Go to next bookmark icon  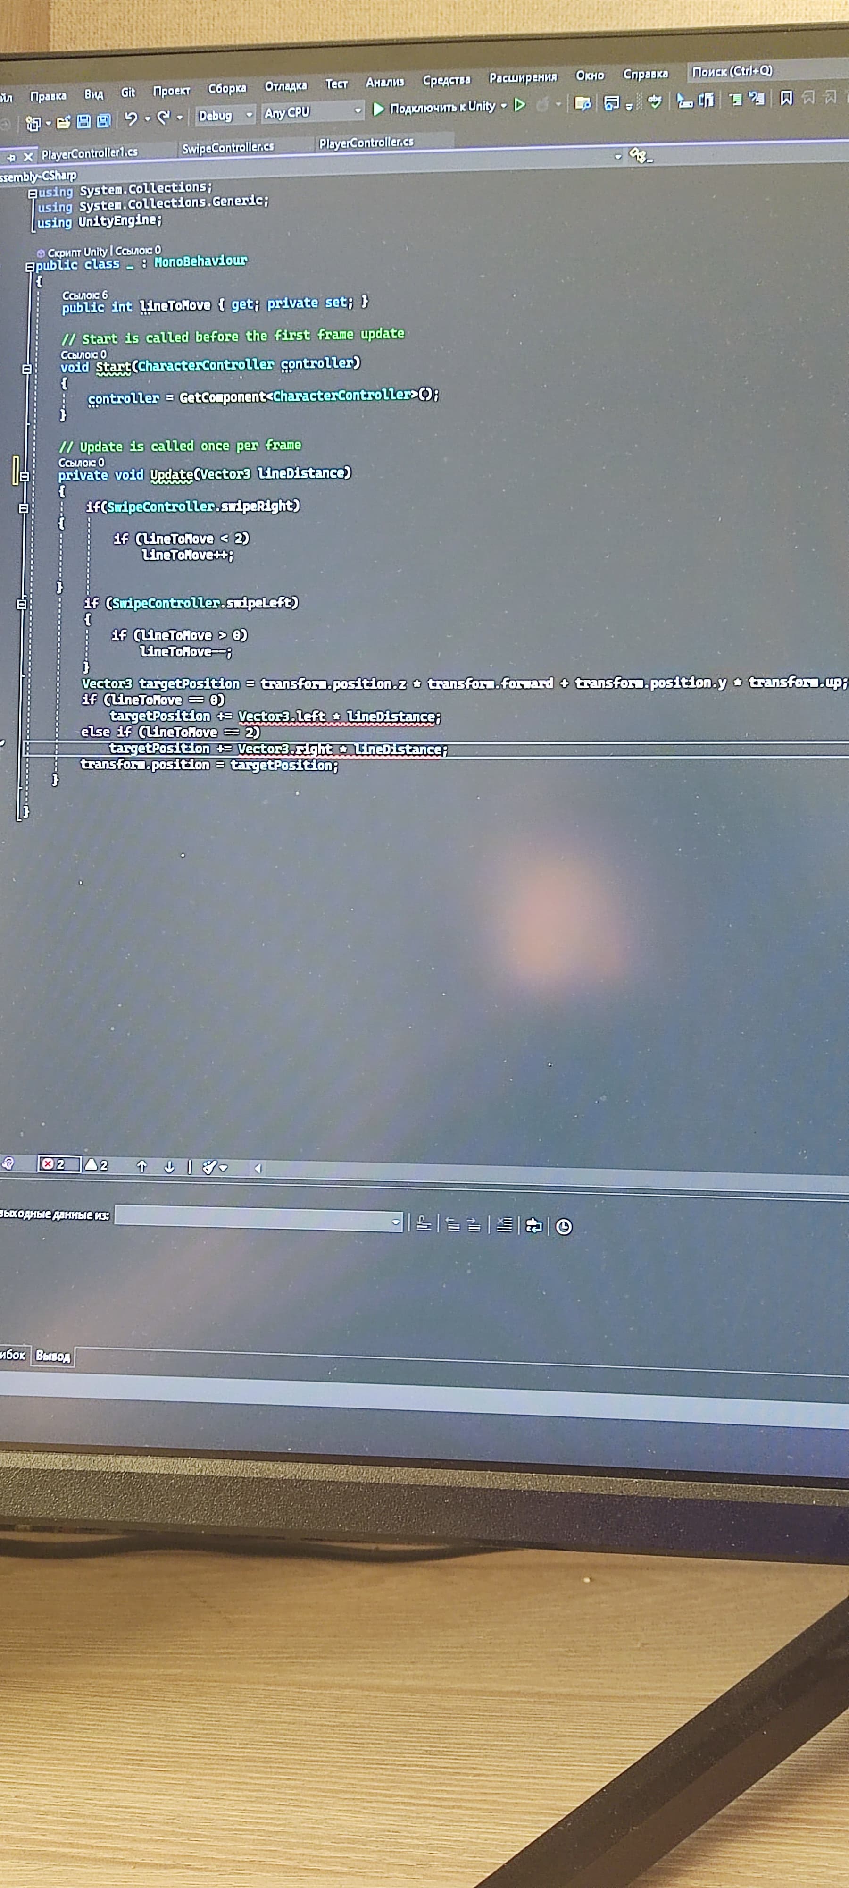tap(830, 97)
